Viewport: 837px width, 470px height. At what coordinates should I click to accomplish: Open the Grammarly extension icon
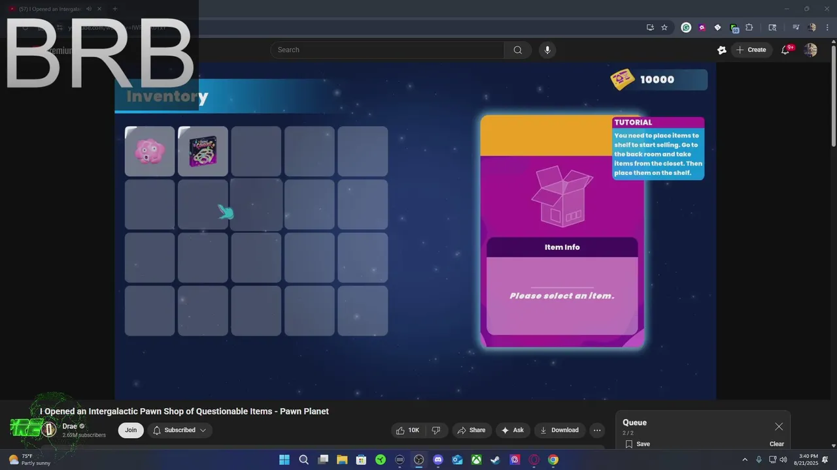click(x=686, y=27)
